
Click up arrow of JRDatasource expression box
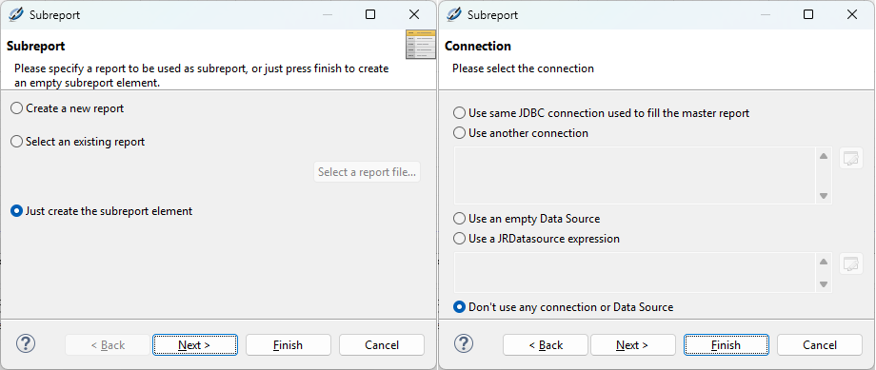[824, 262]
